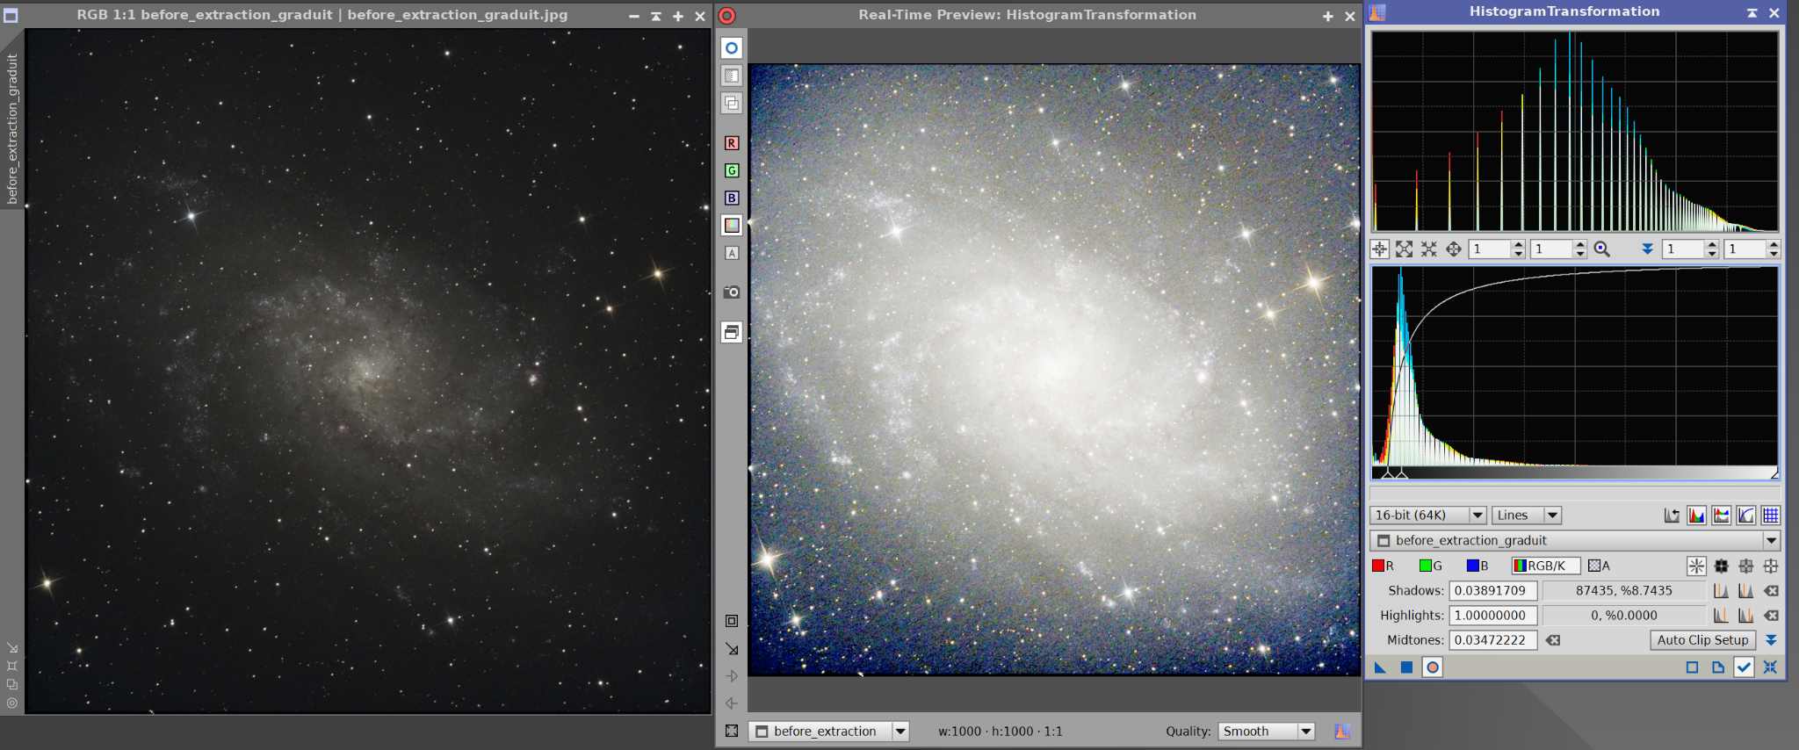Reset Highlights clipping value

click(1771, 616)
